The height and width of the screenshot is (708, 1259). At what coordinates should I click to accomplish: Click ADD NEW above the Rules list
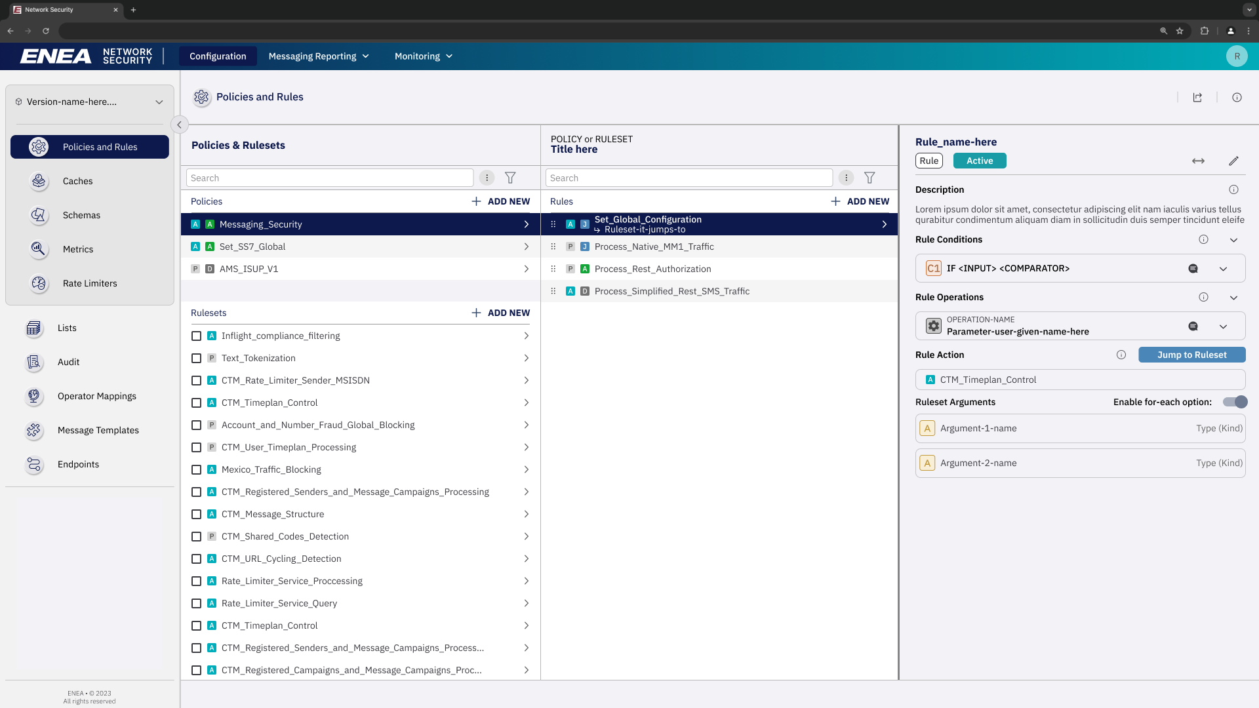pos(860,201)
